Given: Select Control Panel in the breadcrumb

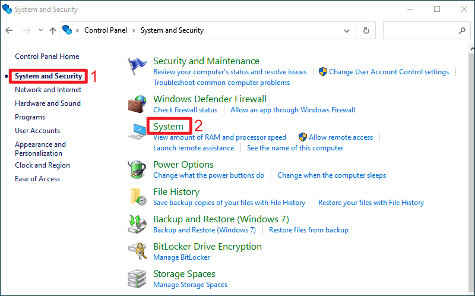Looking at the screenshot, I should pos(106,30).
